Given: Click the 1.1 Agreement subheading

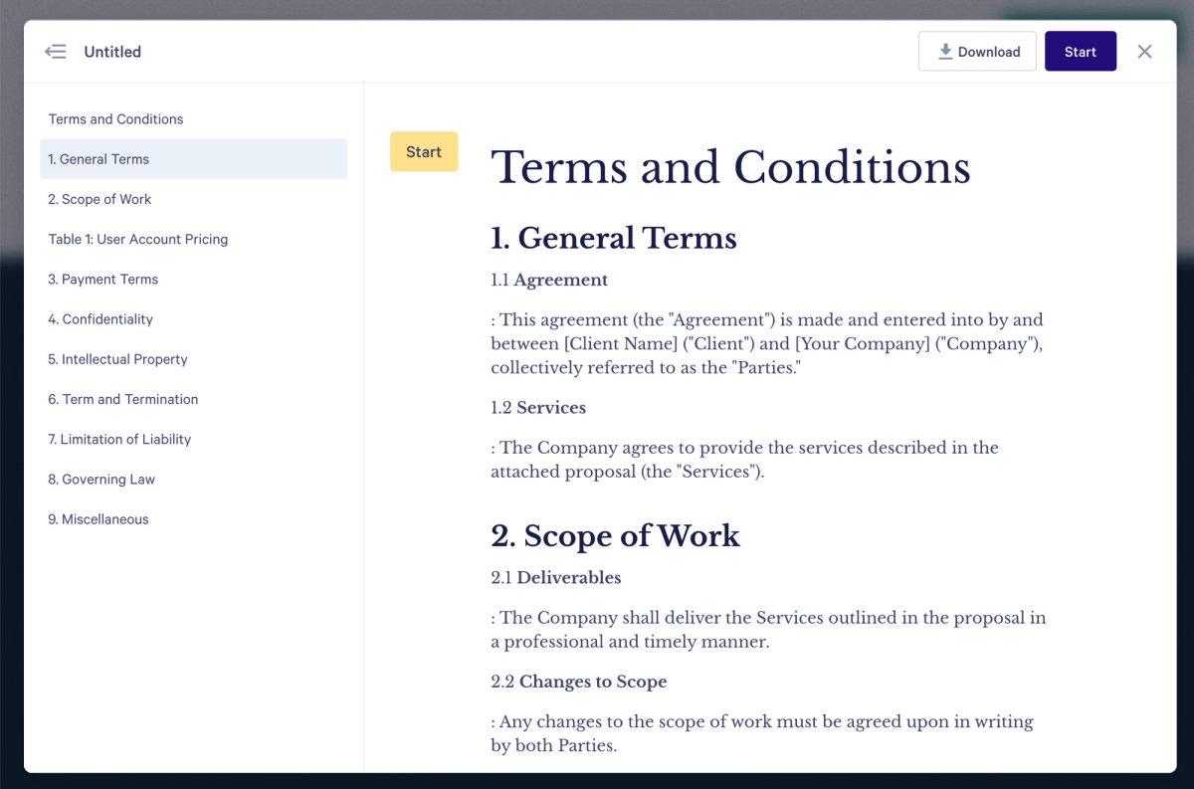Looking at the screenshot, I should tap(548, 280).
